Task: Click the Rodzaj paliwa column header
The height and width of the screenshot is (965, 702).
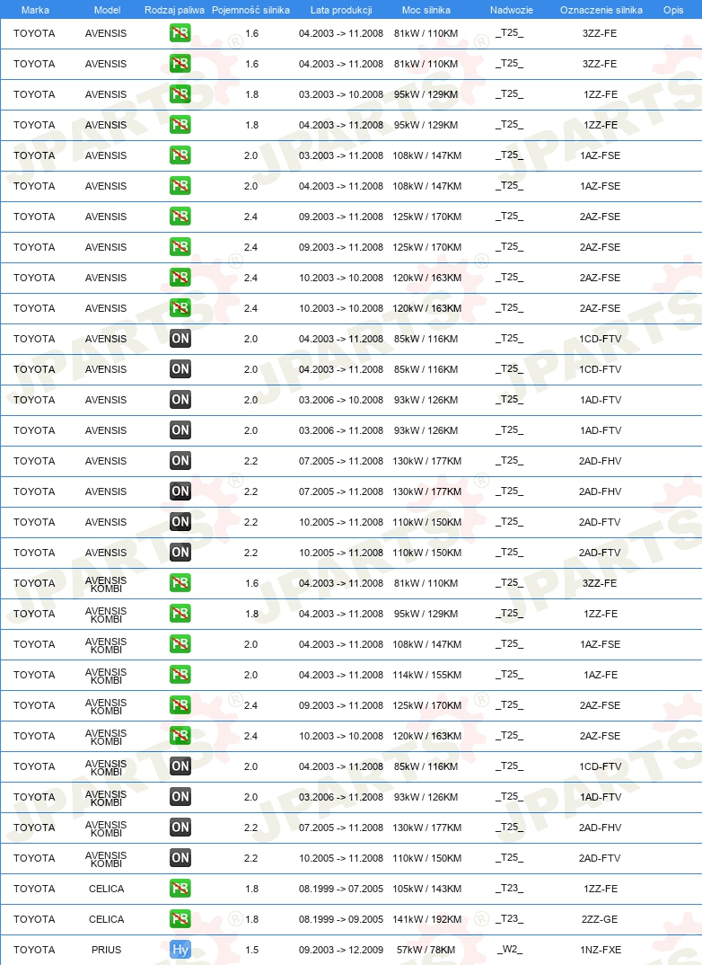Action: [x=174, y=10]
